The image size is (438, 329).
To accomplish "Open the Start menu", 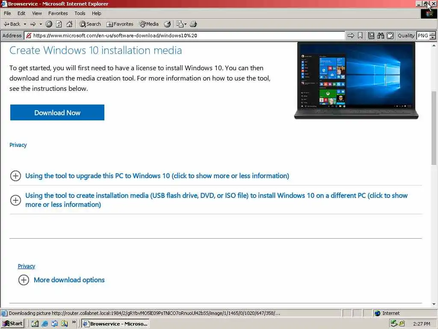I will (x=12, y=324).
